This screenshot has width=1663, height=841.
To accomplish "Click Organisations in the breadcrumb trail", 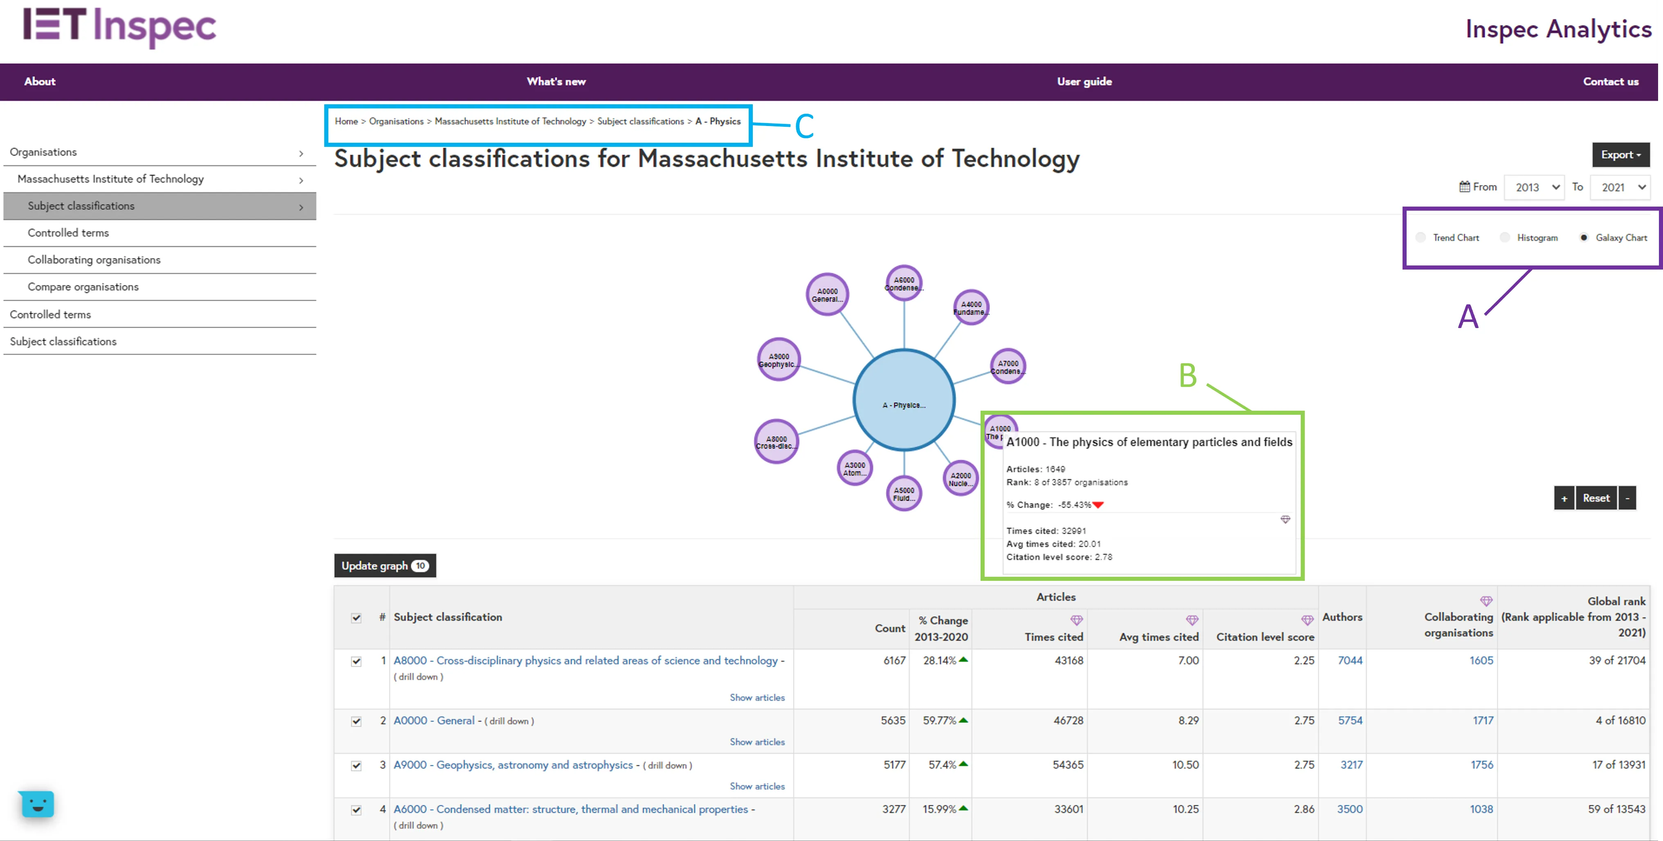I will click(396, 121).
